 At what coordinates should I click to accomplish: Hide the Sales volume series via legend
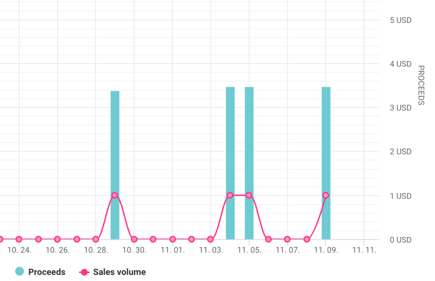point(83,272)
